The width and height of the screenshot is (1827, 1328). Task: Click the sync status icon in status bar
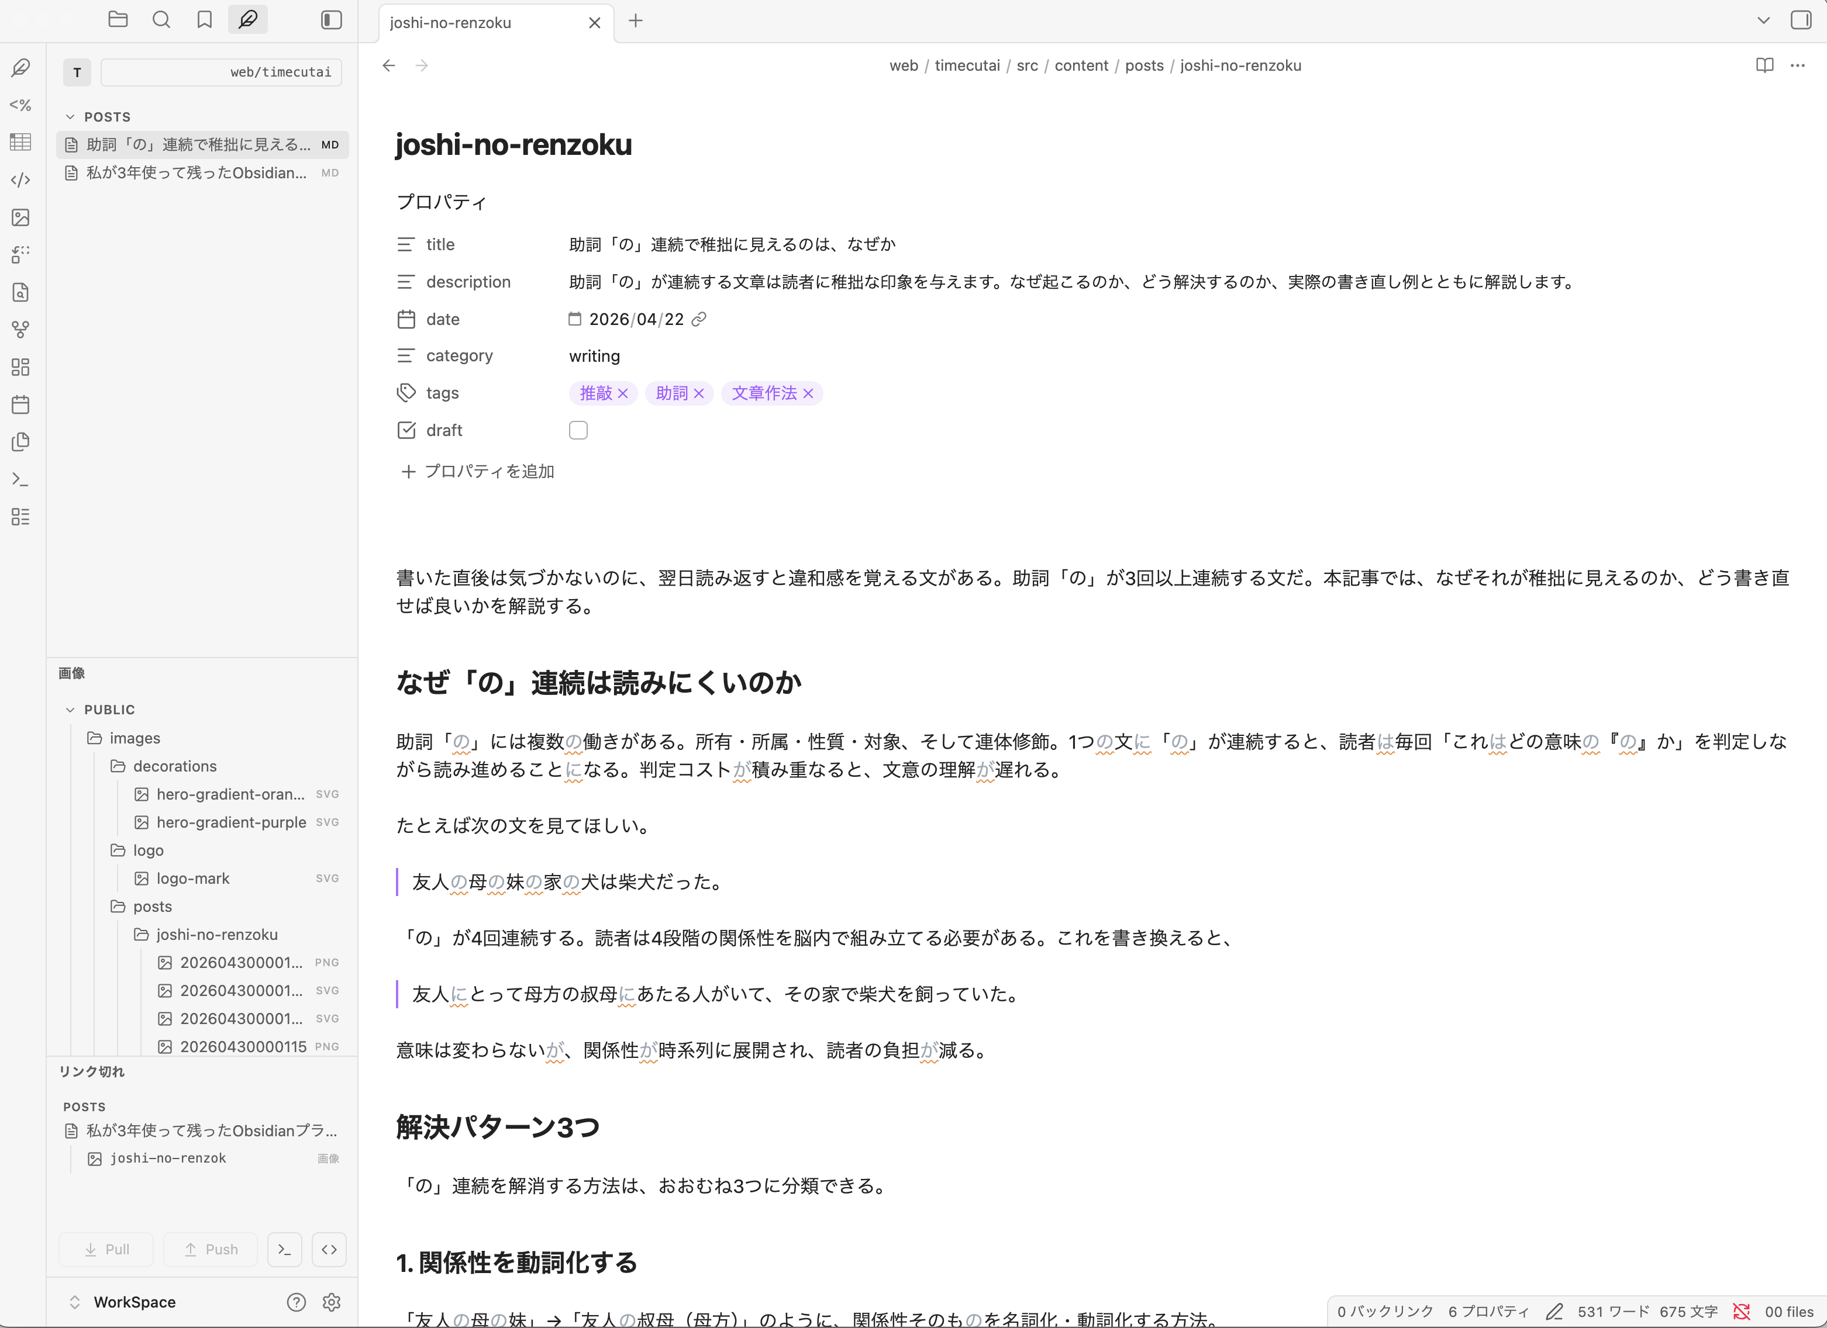(x=1742, y=1312)
